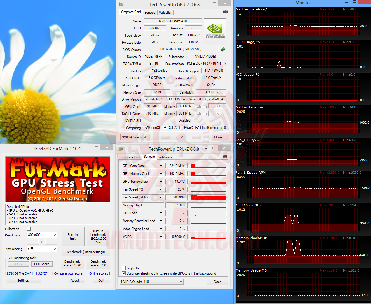Toggle the CUDA checkbox
This screenshot has width=372, height=304.
coord(165,128)
